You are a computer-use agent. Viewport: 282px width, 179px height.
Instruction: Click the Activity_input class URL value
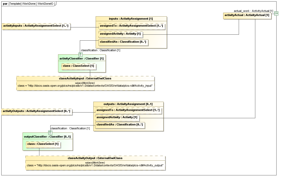coord(85,86)
